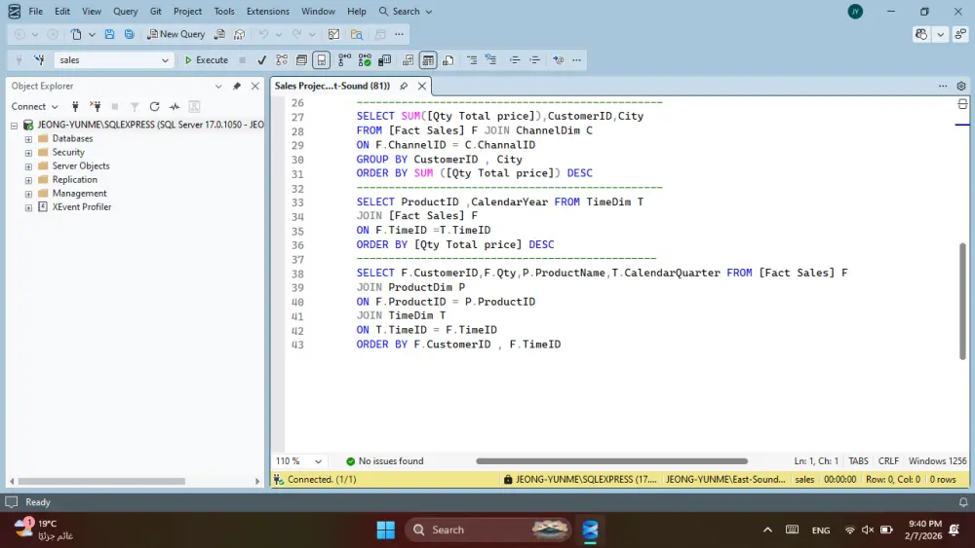Click the TABS indentation indicator
975x548 pixels.
click(858, 461)
